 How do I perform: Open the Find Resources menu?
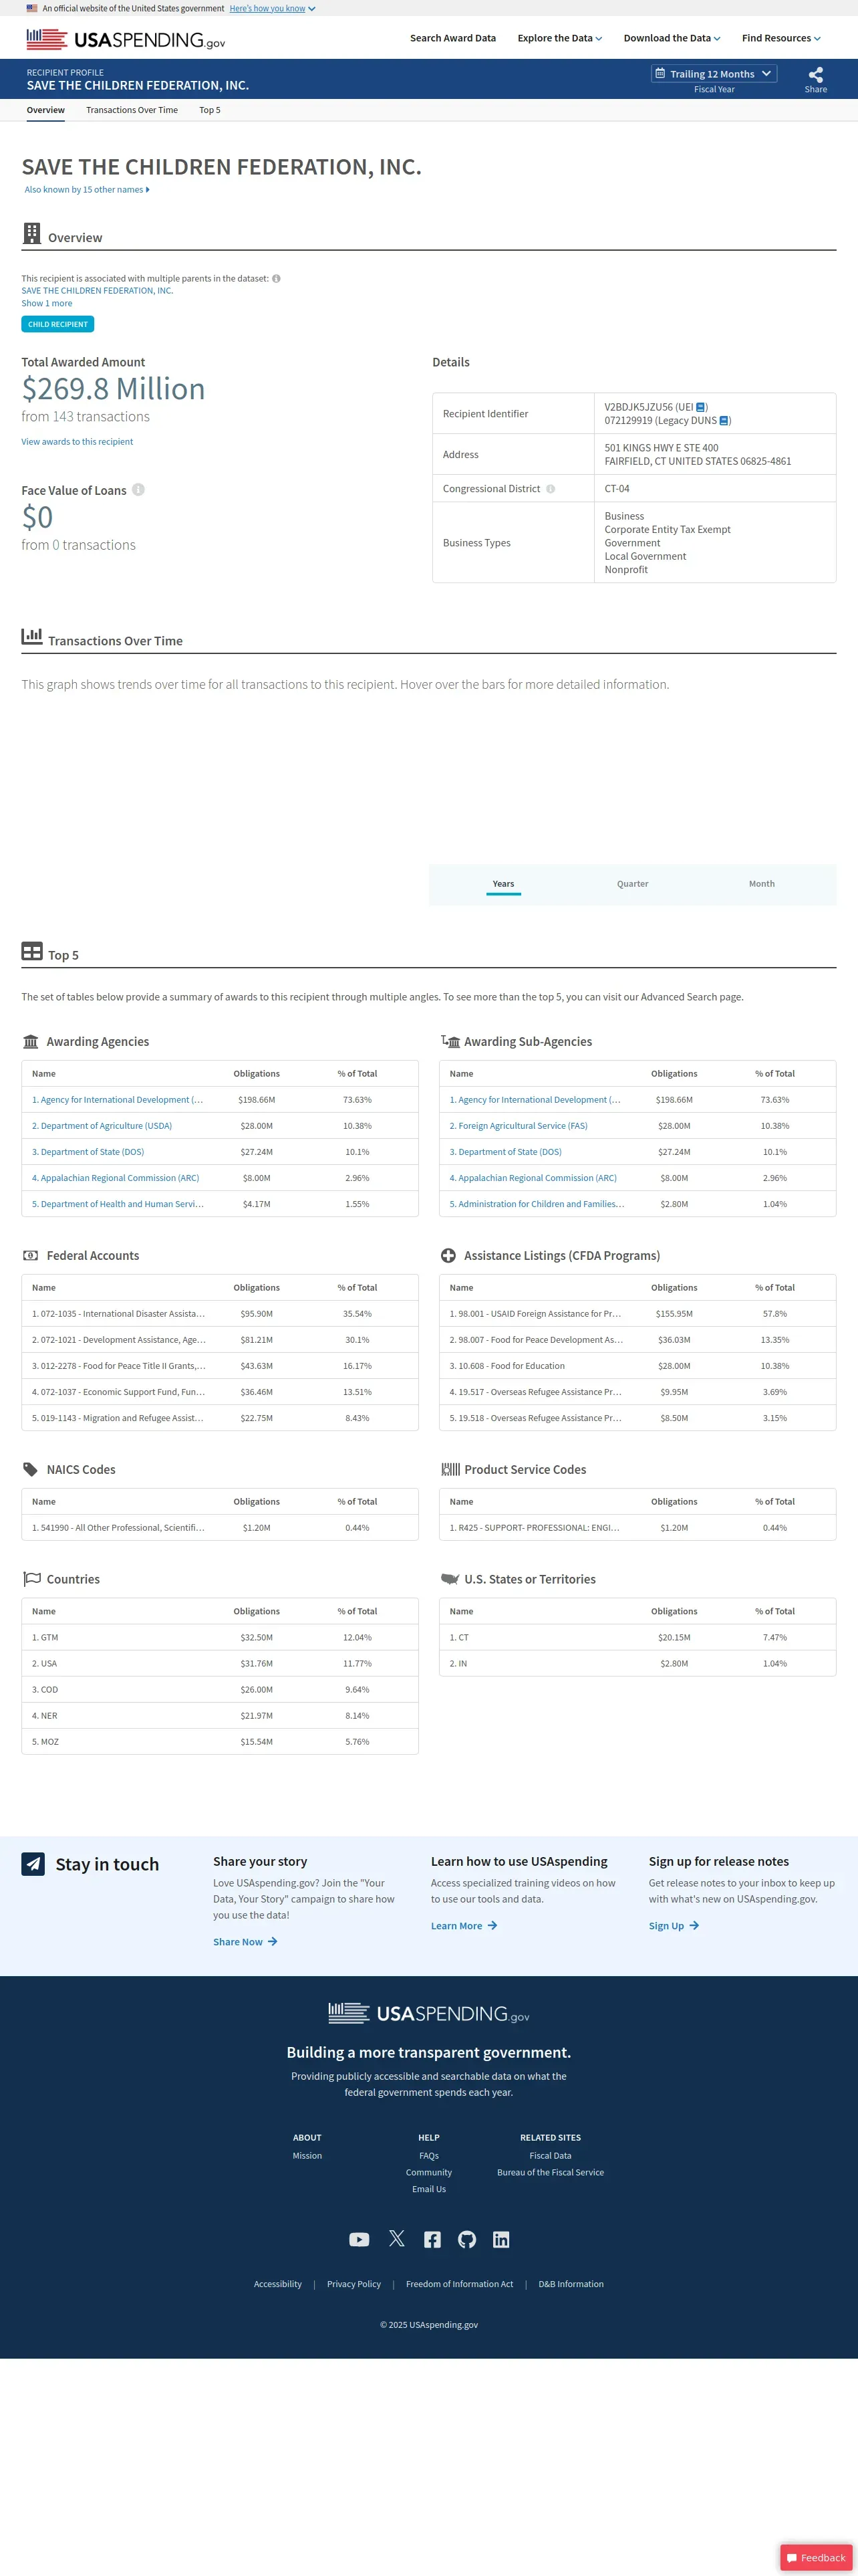click(x=781, y=38)
